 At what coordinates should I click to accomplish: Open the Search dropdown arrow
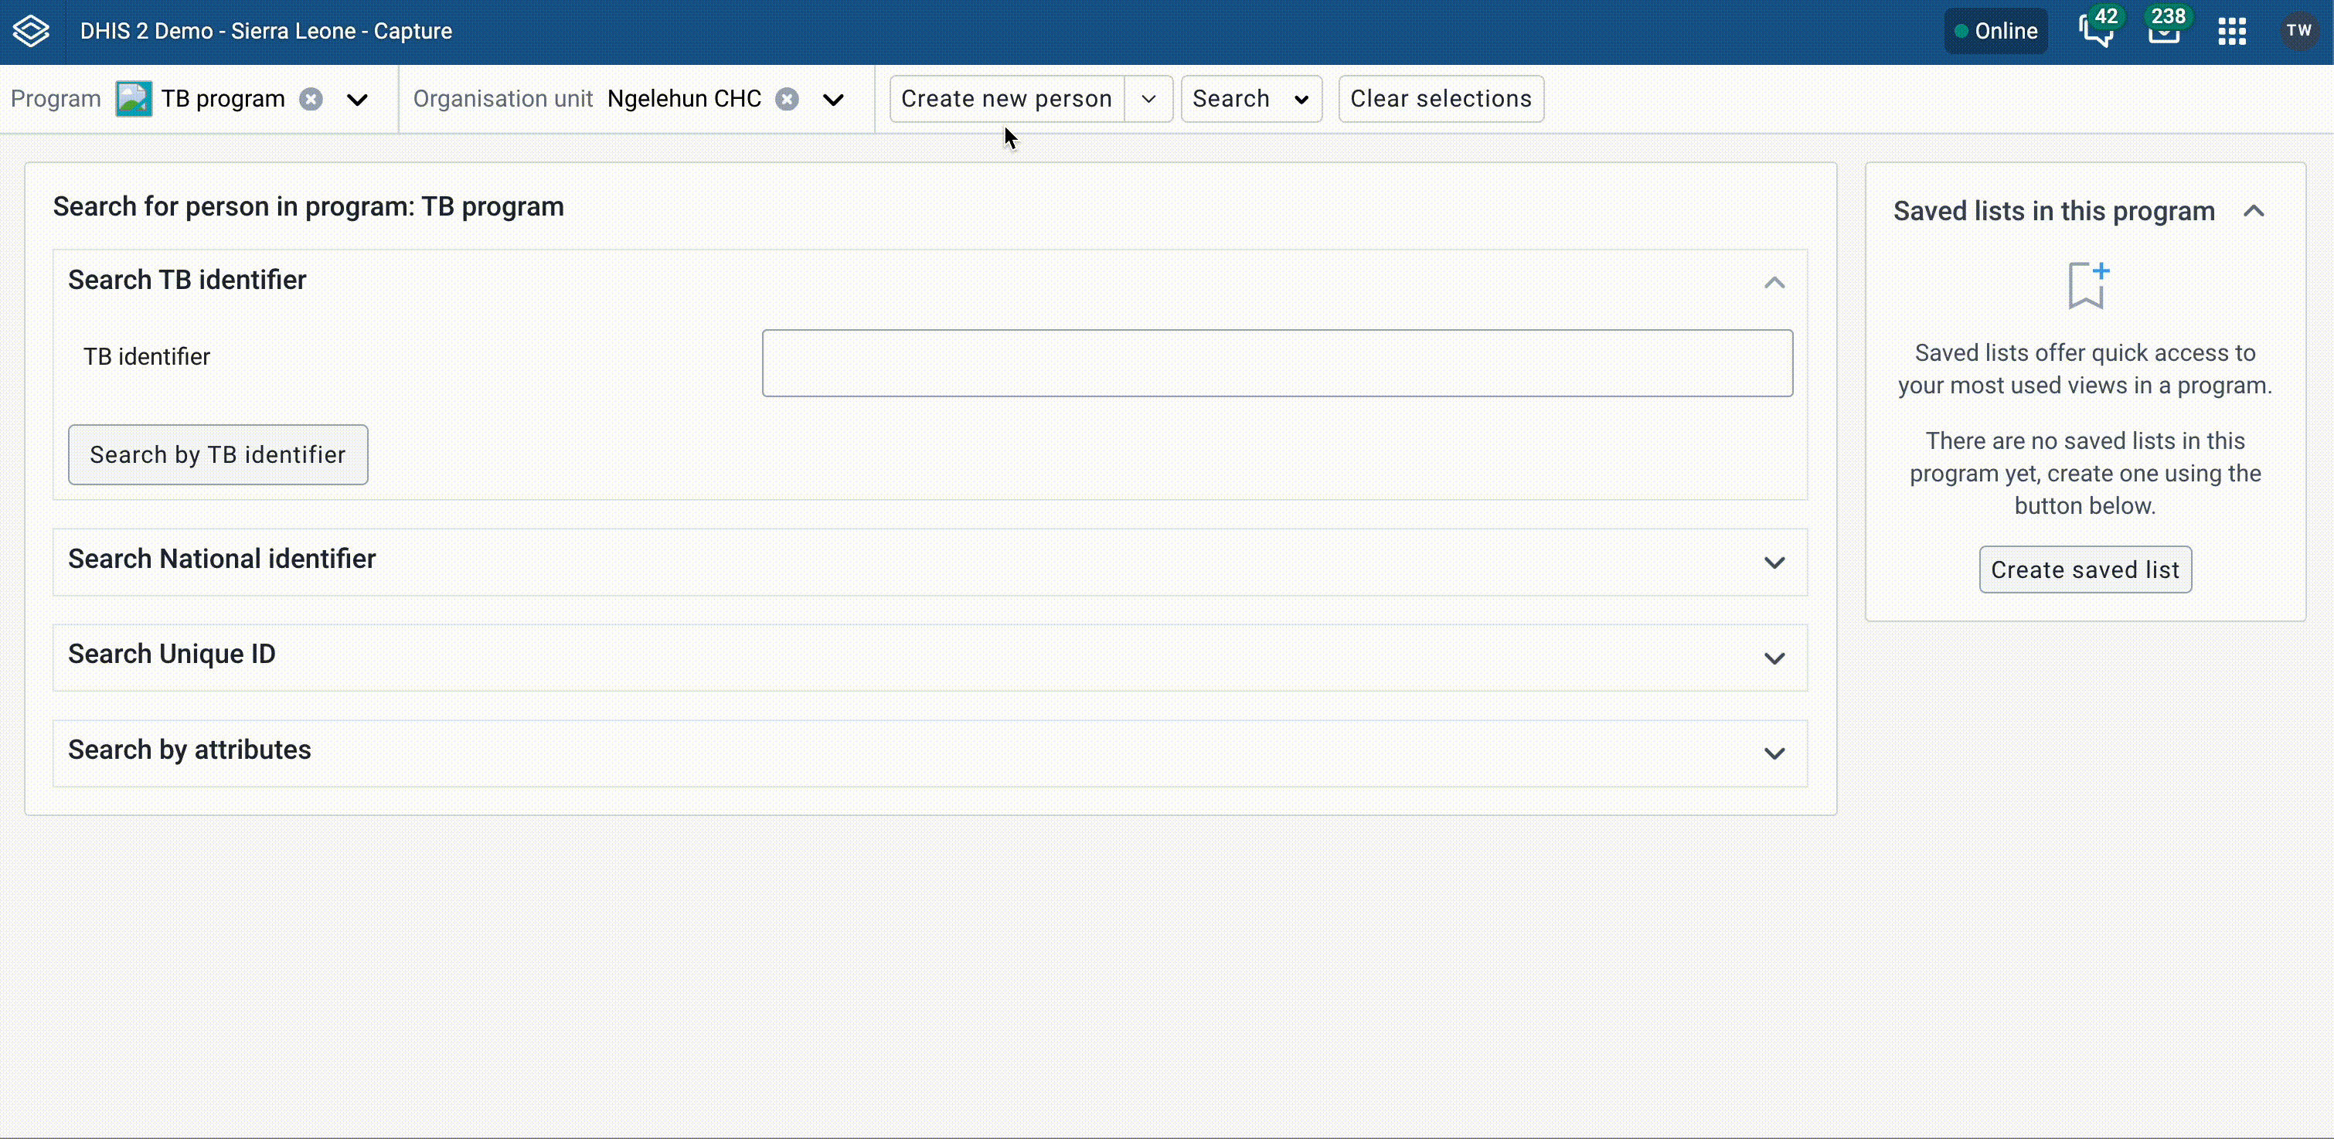pyautogui.click(x=1302, y=99)
